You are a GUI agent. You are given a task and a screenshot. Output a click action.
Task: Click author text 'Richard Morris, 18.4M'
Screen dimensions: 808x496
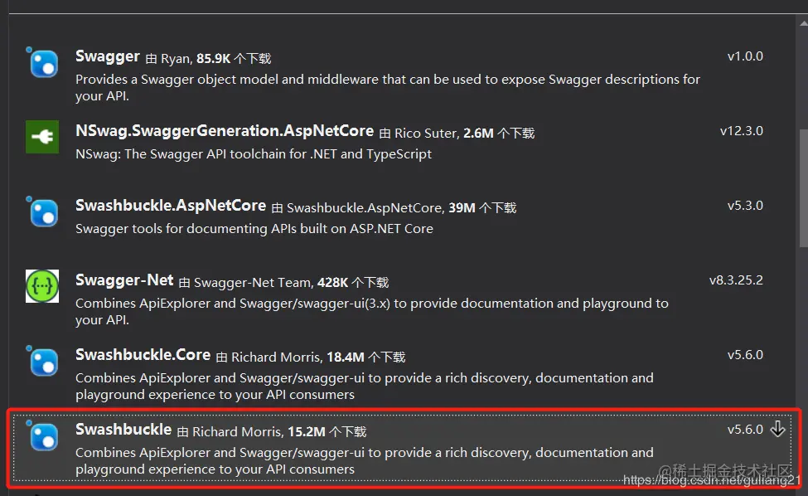tap(298, 357)
